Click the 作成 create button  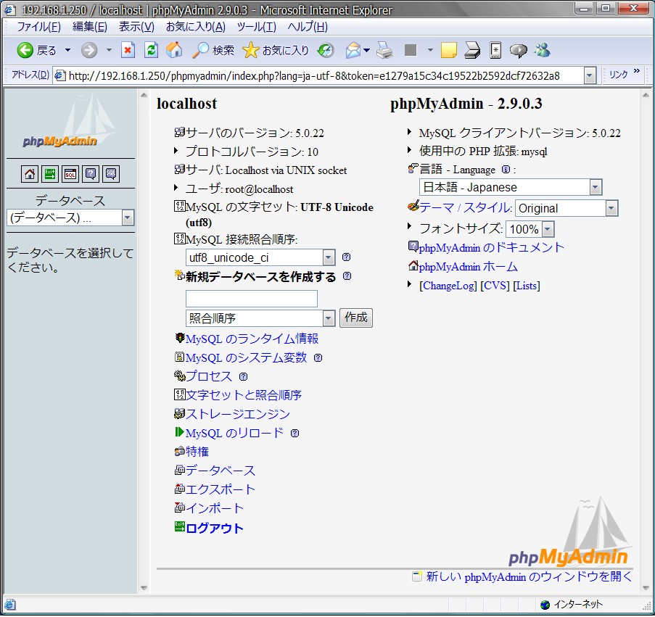tap(356, 318)
